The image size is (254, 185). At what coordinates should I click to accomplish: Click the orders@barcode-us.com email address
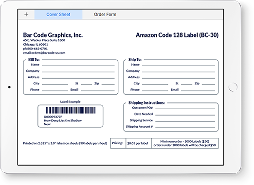point(48,53)
